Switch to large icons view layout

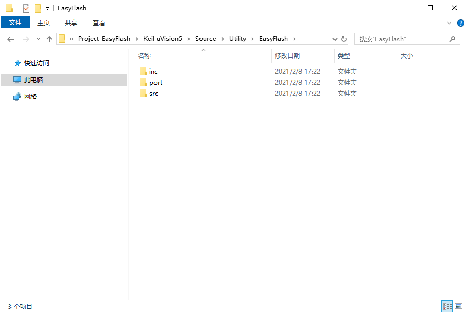[x=459, y=306]
